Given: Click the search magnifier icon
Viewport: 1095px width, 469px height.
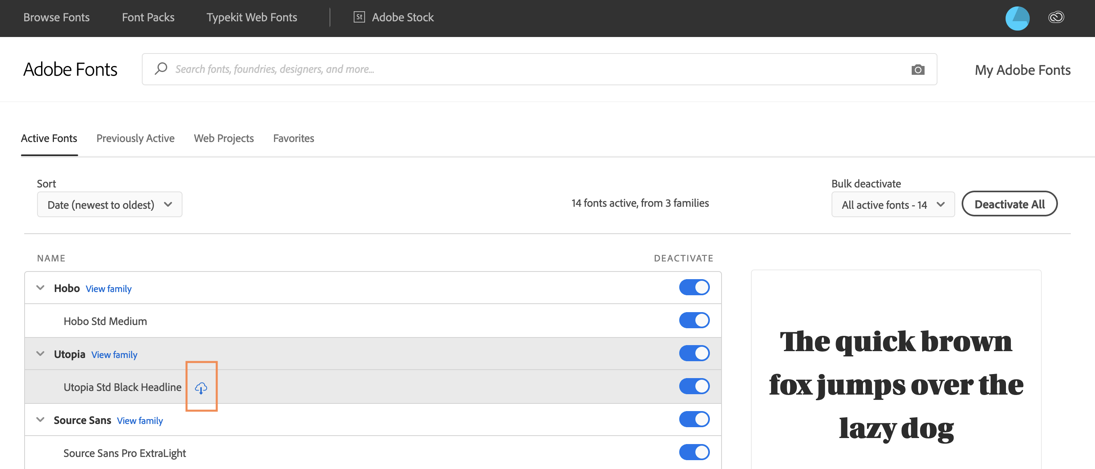Looking at the screenshot, I should tap(161, 69).
